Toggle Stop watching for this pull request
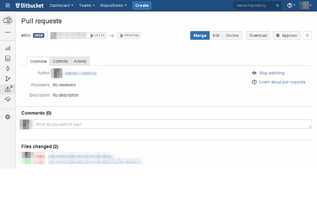This screenshot has height=198, width=317. coord(271,73)
